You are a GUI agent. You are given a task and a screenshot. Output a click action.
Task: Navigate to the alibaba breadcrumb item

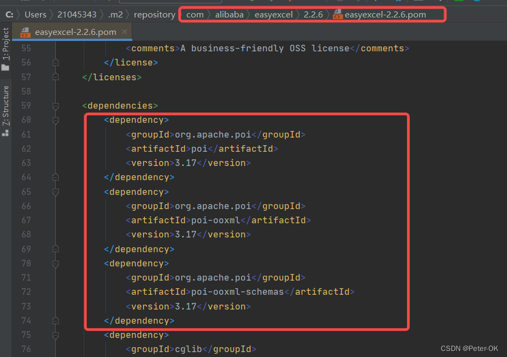pos(229,14)
